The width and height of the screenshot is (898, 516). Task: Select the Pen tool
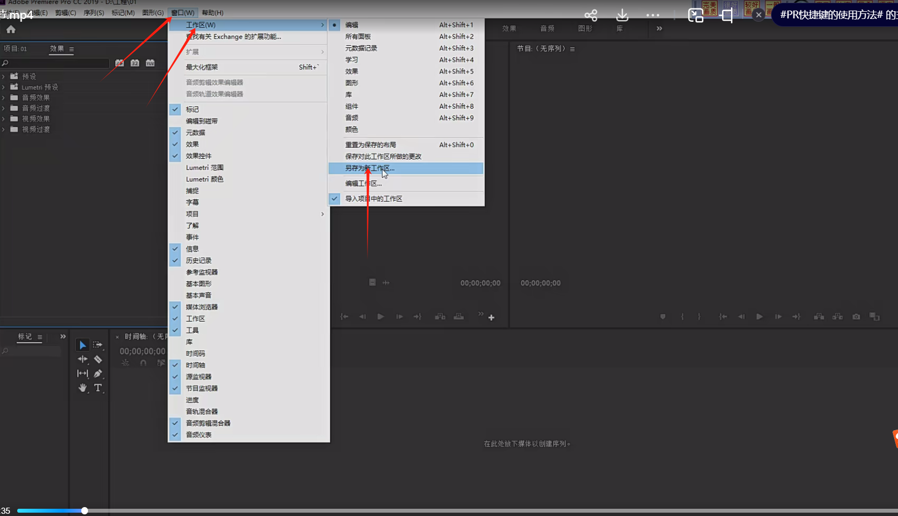(98, 373)
